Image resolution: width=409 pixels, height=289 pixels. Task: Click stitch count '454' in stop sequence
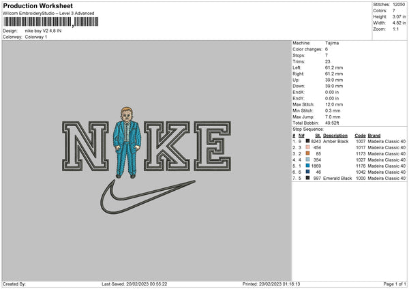[317, 148]
